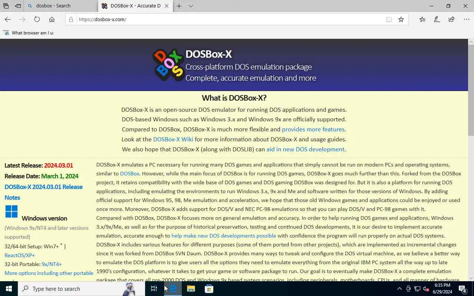
Task: Open the Settings and more ellipsis menu
Action: point(466,19)
